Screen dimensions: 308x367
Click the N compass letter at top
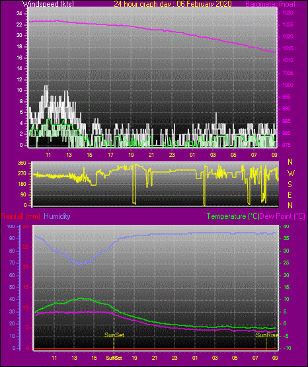[x=290, y=162]
